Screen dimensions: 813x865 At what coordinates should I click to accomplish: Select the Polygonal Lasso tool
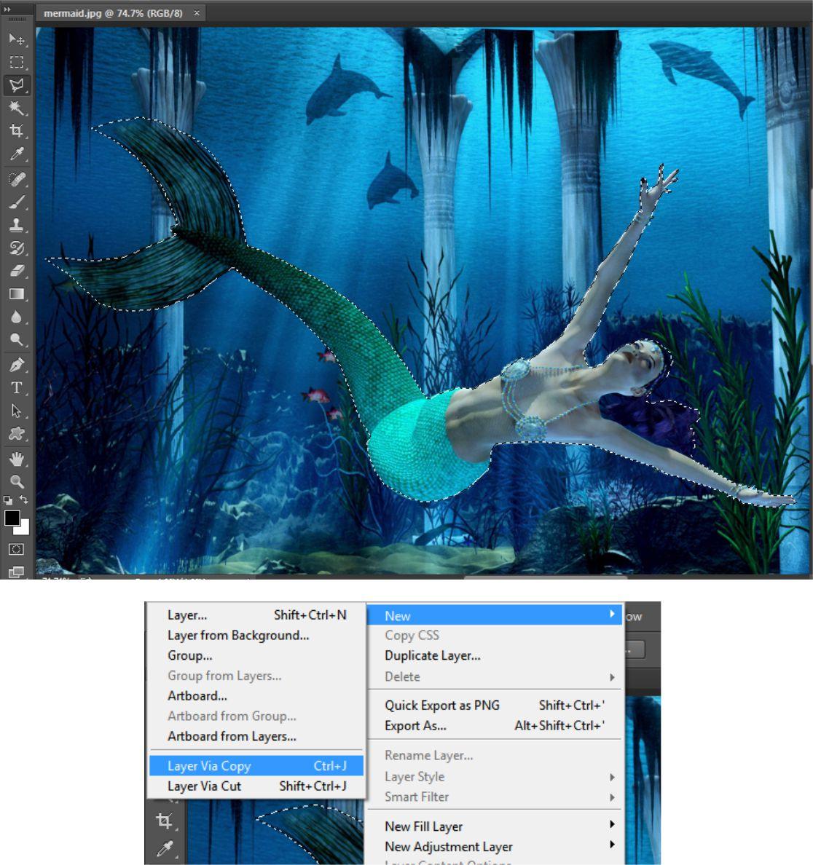click(x=17, y=85)
